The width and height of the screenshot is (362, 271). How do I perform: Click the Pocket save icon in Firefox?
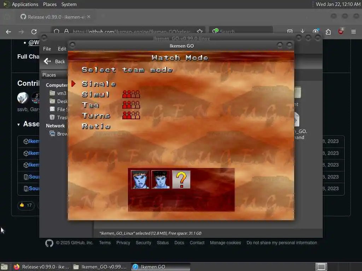290,31
